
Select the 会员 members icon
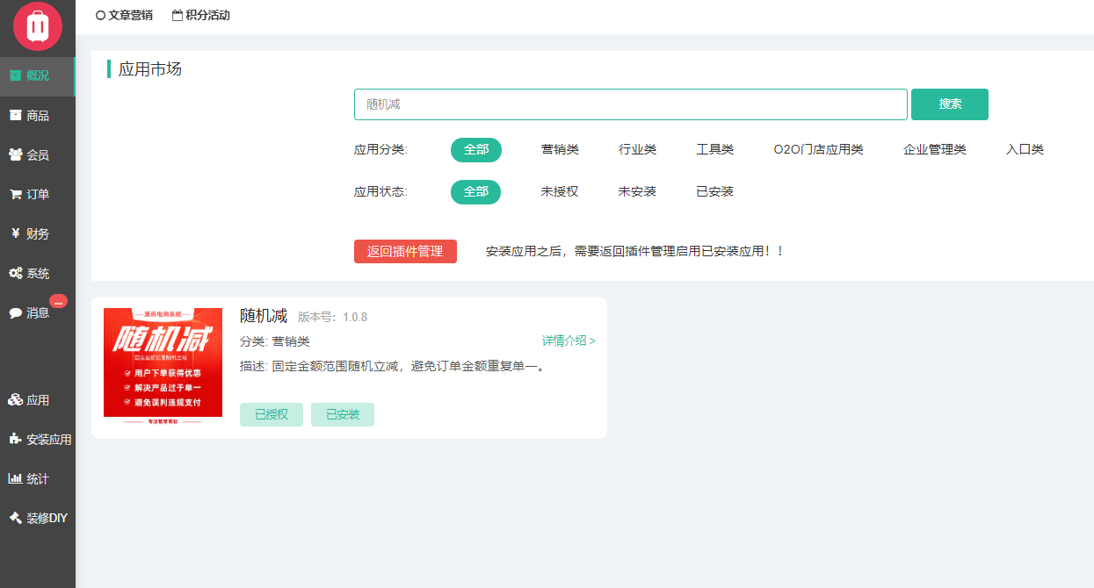click(15, 154)
